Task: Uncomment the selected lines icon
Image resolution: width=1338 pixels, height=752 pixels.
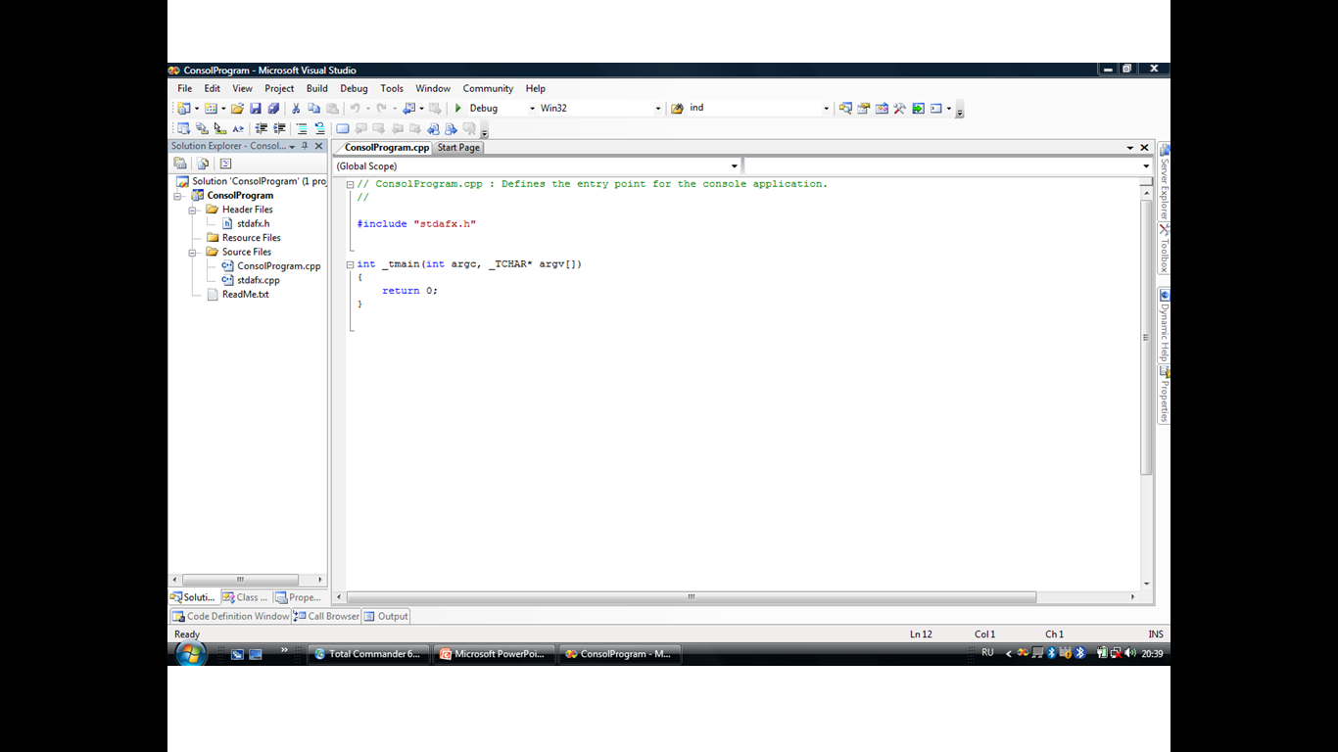Action: pyautogui.click(x=320, y=128)
